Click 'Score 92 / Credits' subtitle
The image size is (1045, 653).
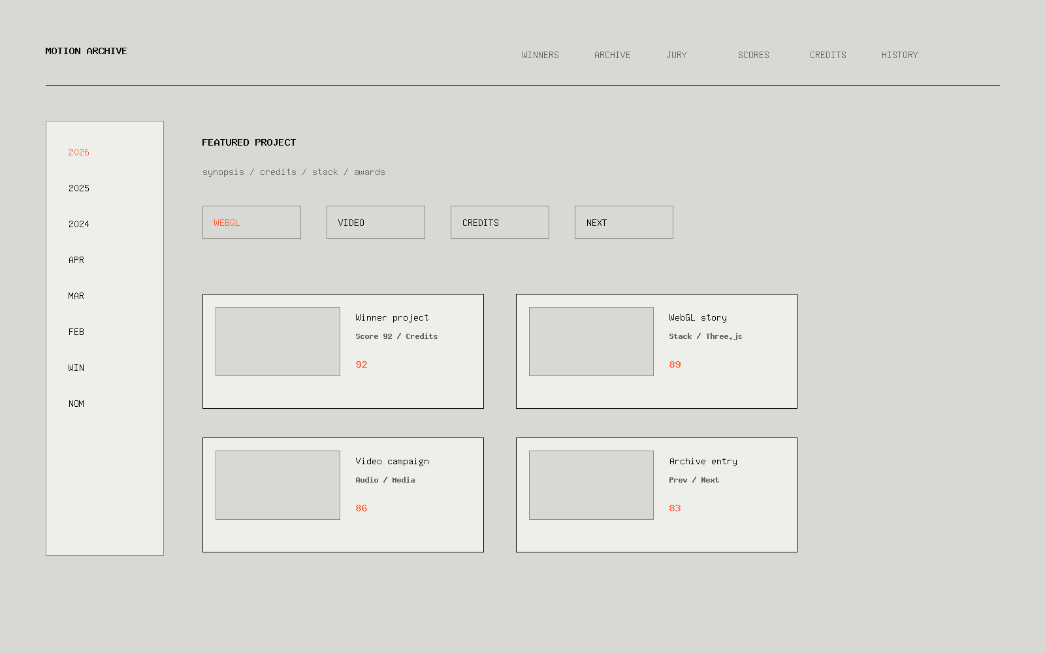click(396, 336)
